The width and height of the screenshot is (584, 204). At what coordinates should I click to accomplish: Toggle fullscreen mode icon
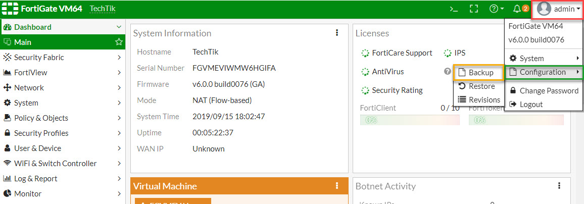474,9
